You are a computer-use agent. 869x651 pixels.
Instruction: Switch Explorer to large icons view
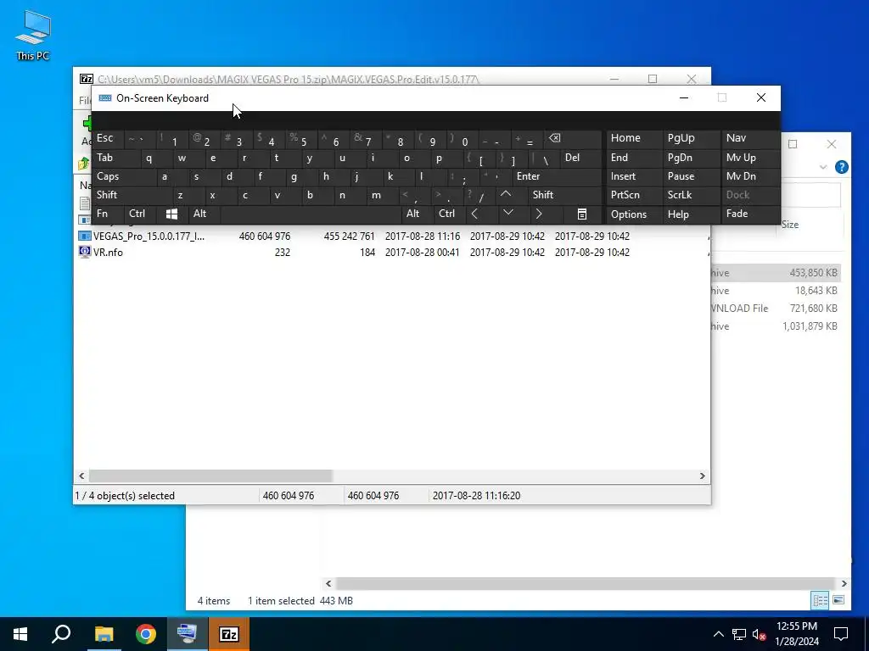click(838, 600)
